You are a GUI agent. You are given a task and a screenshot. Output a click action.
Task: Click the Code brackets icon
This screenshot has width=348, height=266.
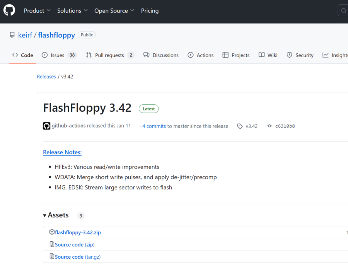15,55
